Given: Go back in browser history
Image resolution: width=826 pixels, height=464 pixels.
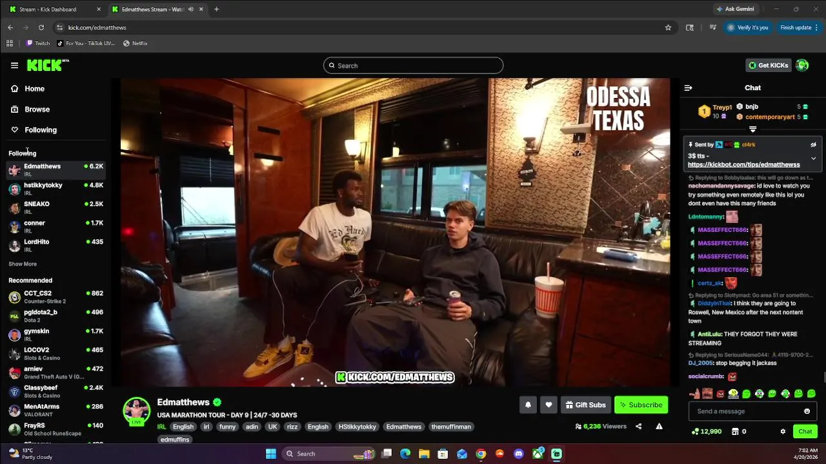Looking at the screenshot, I should coord(10,28).
